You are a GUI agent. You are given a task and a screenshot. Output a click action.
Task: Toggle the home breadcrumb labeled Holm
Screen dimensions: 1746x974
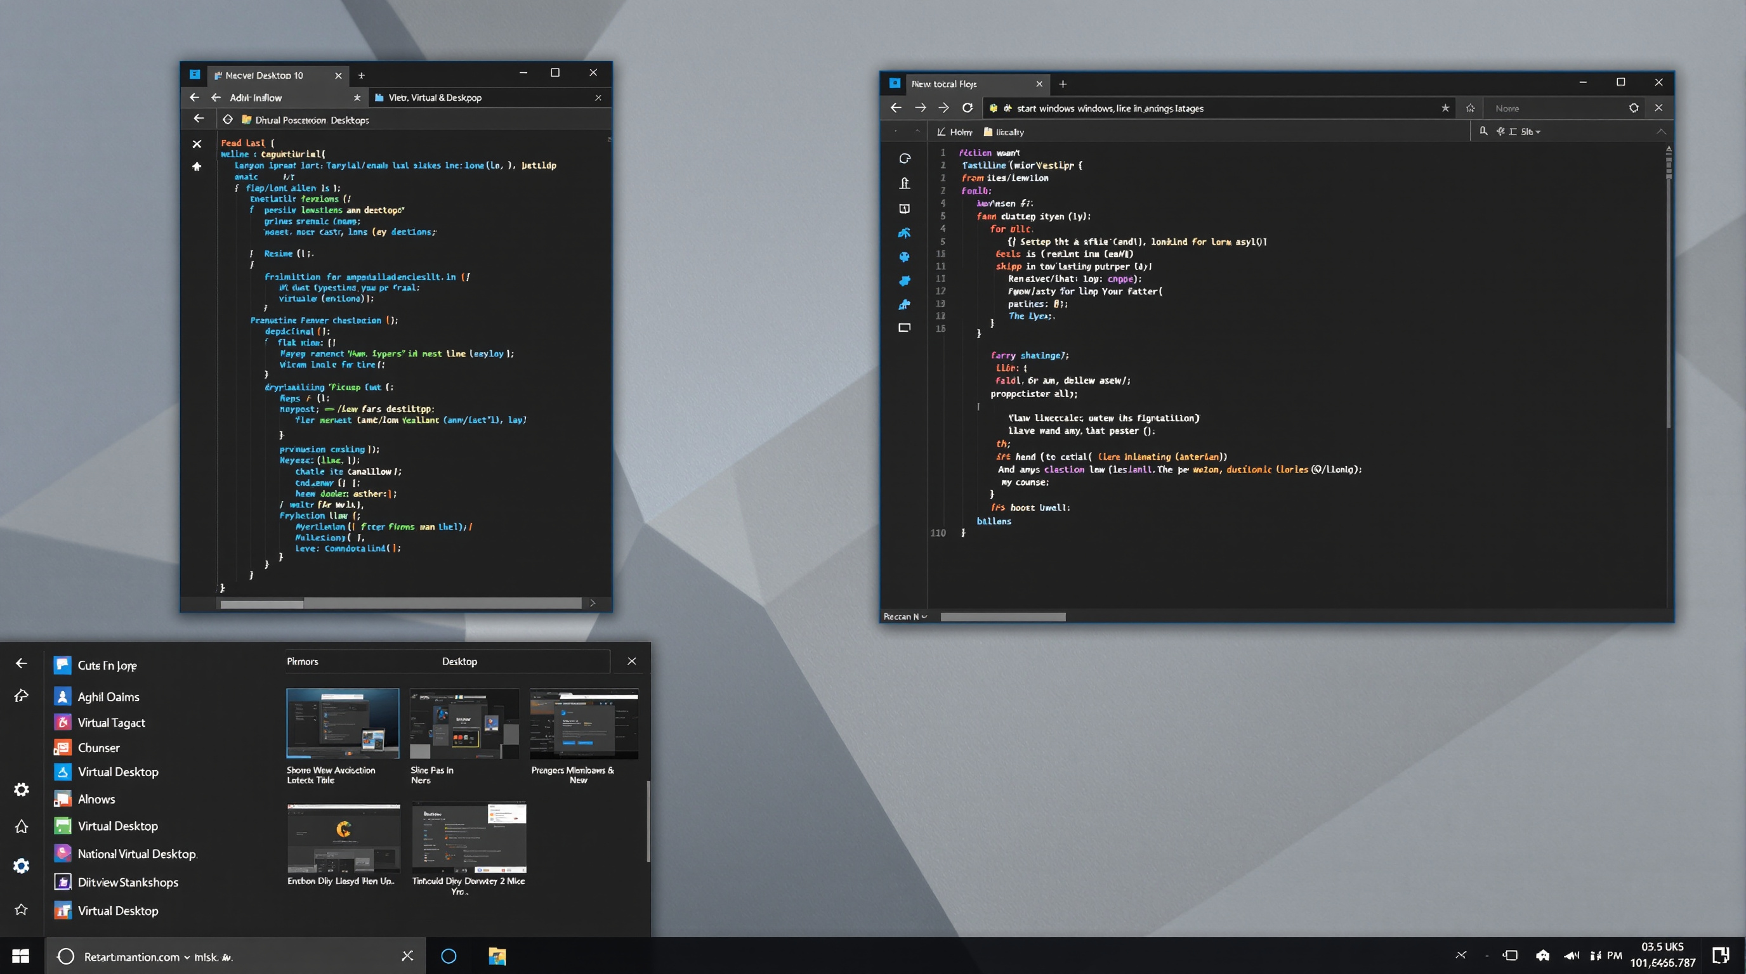click(954, 131)
